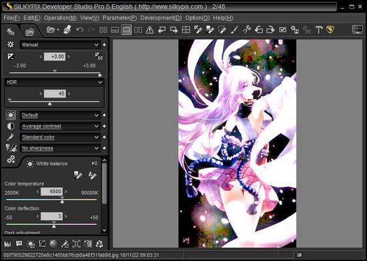This screenshot has height=261, width=367.
Task: Click the color temperature field 6500
Action: pyautogui.click(x=51, y=192)
